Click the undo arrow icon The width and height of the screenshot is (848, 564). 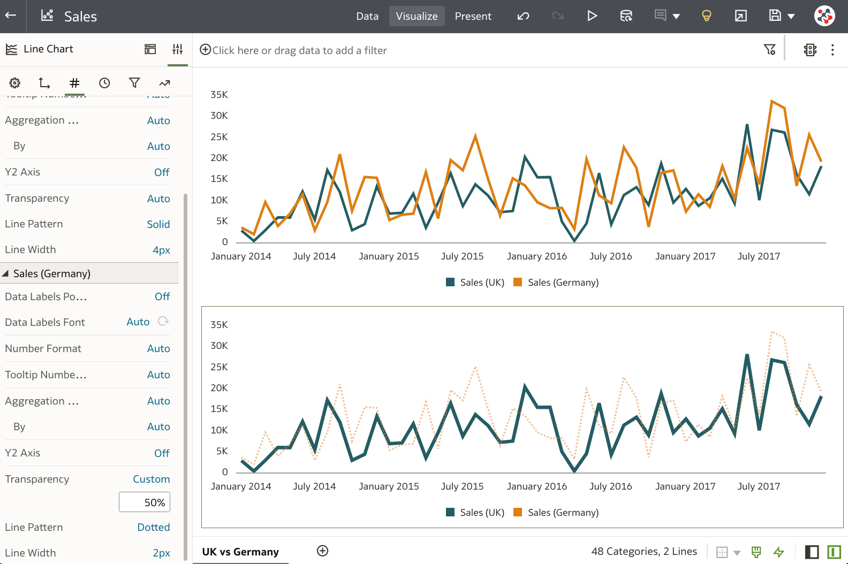point(523,16)
